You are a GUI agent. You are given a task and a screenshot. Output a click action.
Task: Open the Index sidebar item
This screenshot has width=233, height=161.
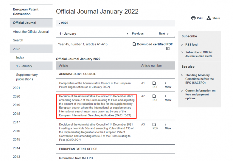20,58
